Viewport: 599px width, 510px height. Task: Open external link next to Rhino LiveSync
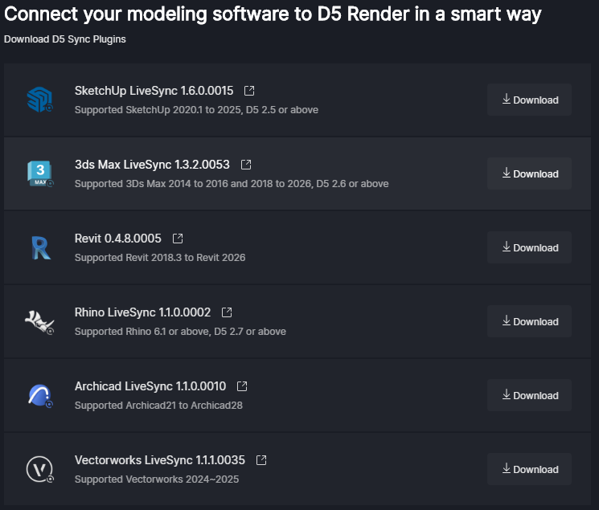[227, 312]
